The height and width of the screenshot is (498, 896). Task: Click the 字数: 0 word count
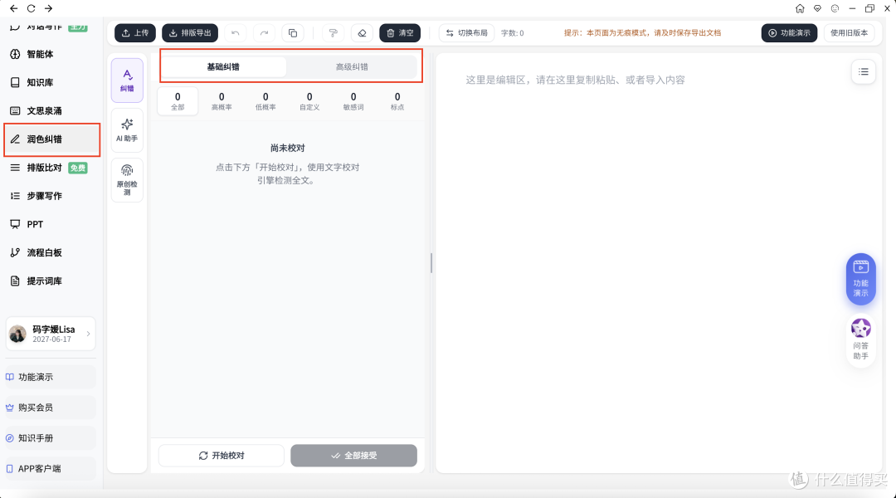point(512,33)
